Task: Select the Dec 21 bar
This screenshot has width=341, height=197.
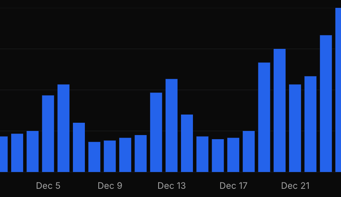Action: coord(295,128)
